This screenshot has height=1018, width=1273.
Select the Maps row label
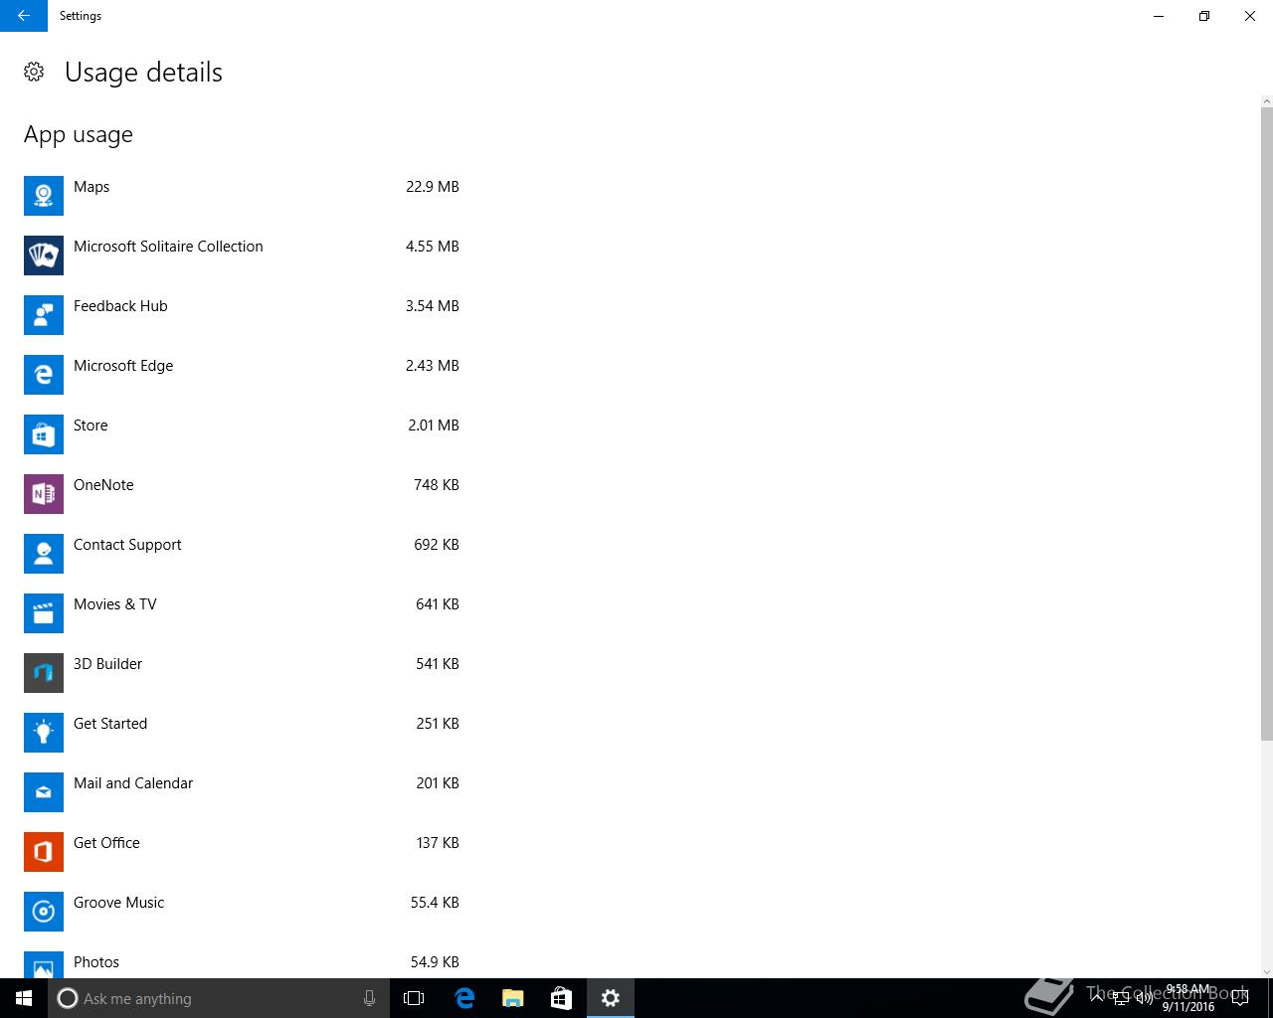(91, 187)
